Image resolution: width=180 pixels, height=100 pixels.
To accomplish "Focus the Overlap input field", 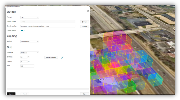I will click(24, 62).
